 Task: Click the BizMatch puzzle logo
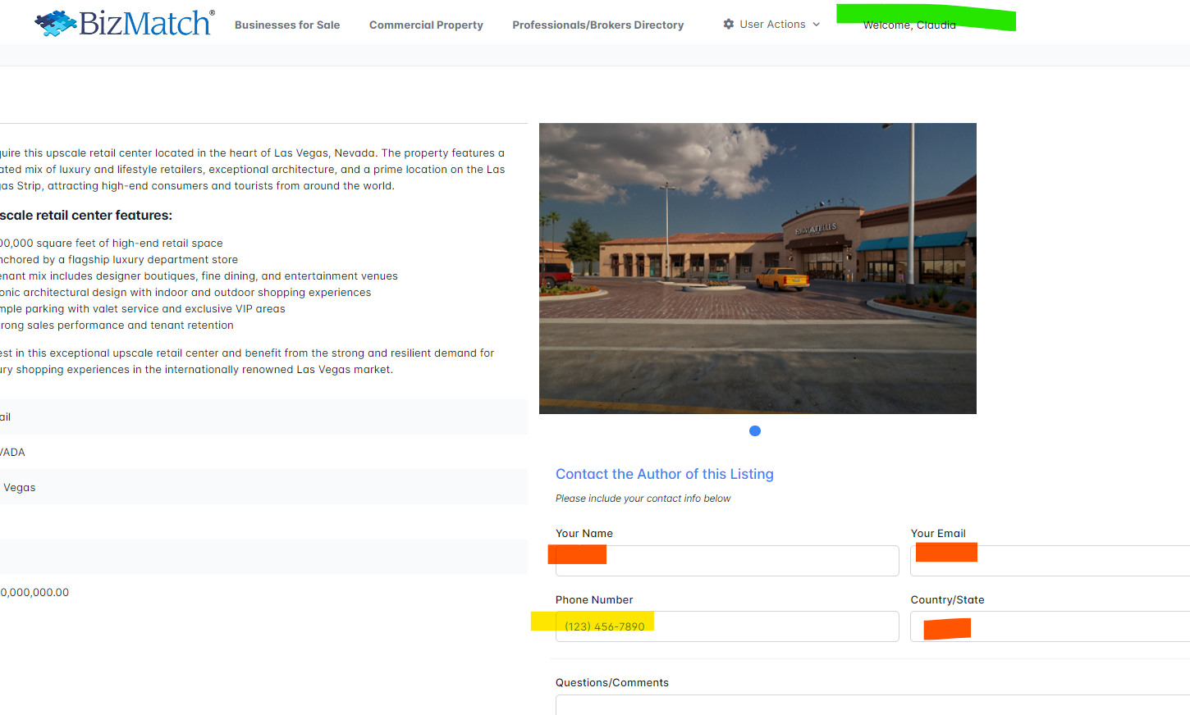coord(125,23)
